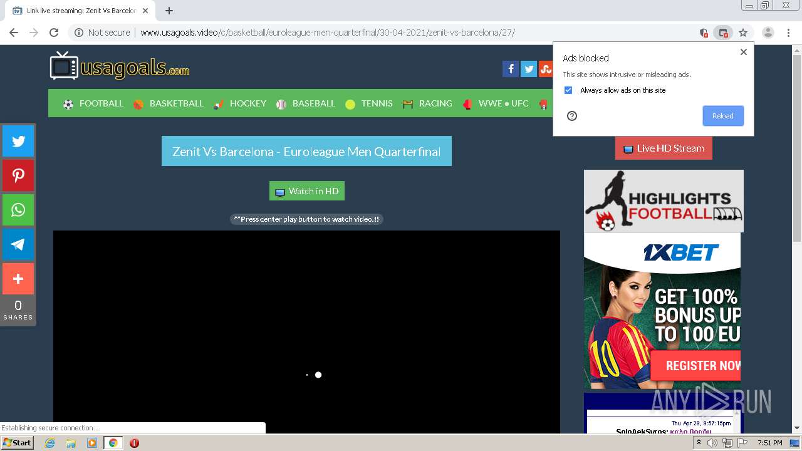Viewport: 802px width, 451px height.
Task: Open FOOTBALL menu item
Action: 93,103
